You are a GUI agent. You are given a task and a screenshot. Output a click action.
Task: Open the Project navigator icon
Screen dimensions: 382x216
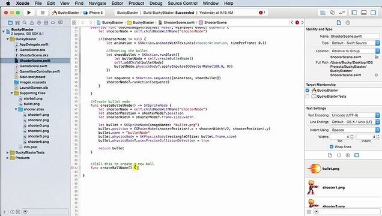pos(10,23)
